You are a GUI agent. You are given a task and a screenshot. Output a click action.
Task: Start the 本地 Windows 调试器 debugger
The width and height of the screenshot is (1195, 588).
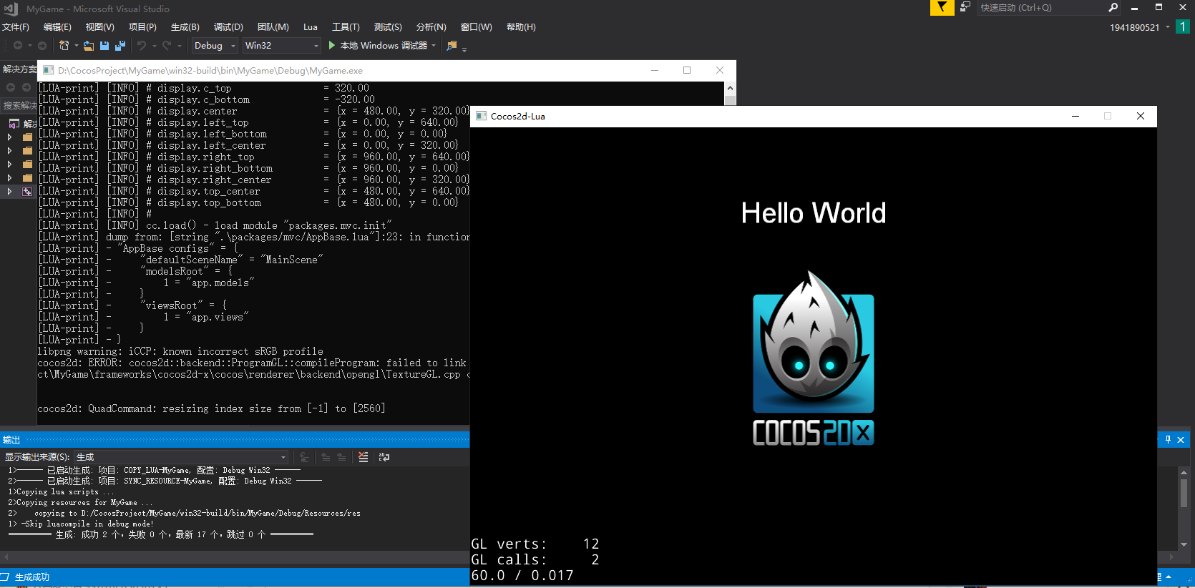[x=378, y=46]
